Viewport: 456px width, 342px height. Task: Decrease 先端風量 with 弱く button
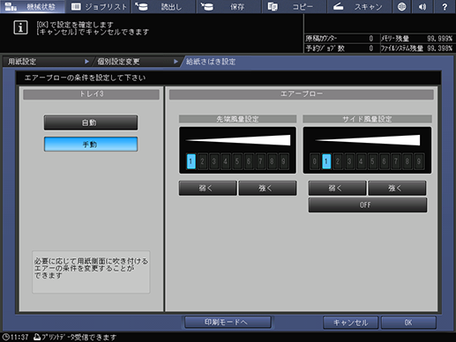tap(207, 188)
